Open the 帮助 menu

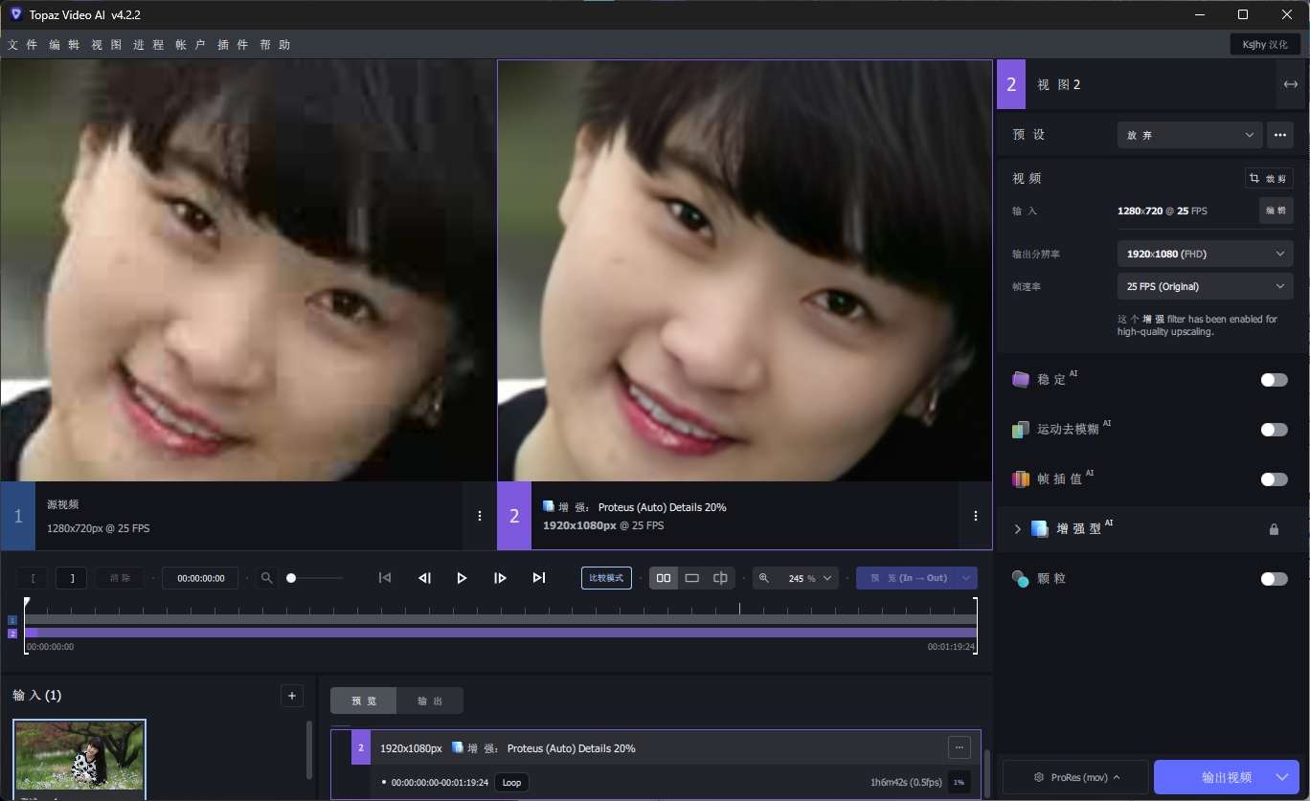(x=275, y=45)
